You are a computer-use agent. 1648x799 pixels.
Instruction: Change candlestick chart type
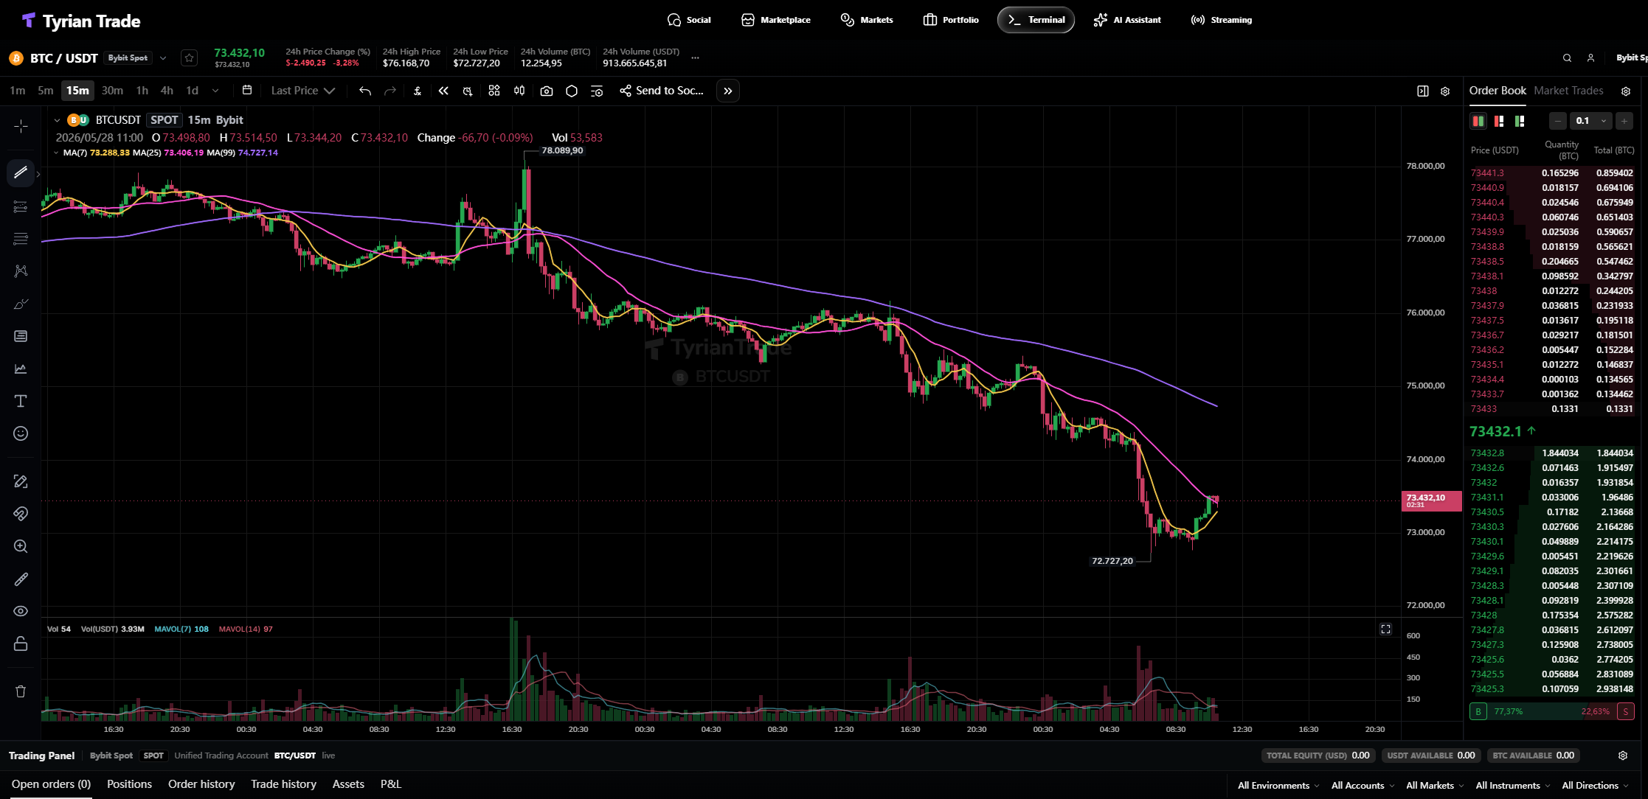click(x=519, y=91)
